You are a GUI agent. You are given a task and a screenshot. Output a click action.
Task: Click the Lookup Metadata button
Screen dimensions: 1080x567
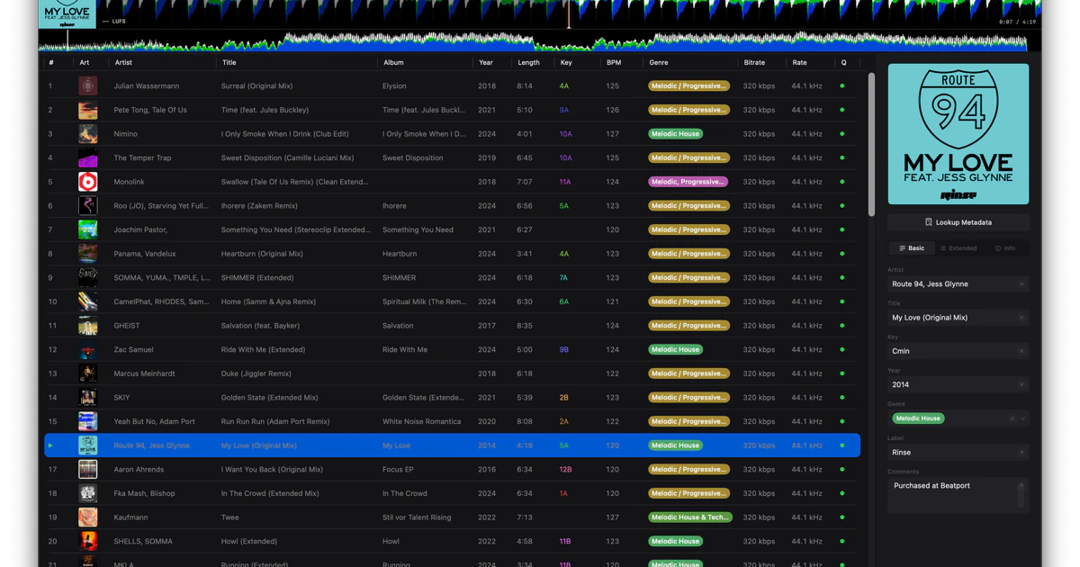(958, 221)
